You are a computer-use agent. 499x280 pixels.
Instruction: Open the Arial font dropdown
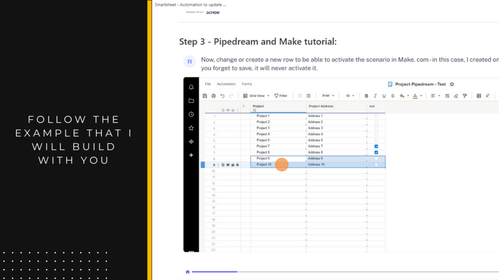point(328,96)
